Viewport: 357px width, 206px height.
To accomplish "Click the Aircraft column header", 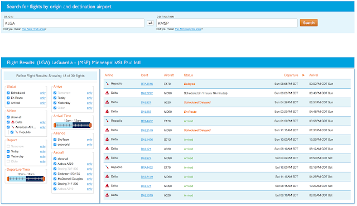I will coord(169,75).
